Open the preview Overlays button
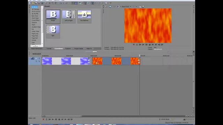Viewport: 223px width, 125px height. click(134, 7)
